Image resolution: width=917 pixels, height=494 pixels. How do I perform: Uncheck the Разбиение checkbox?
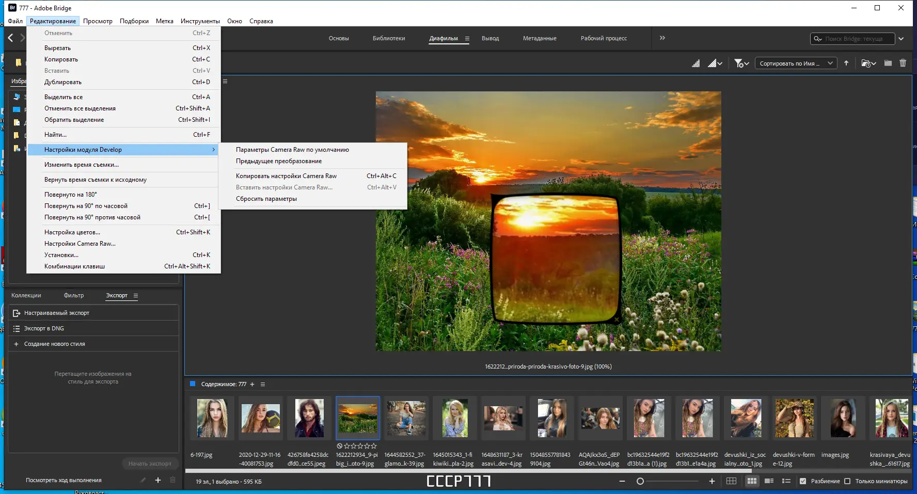click(803, 481)
